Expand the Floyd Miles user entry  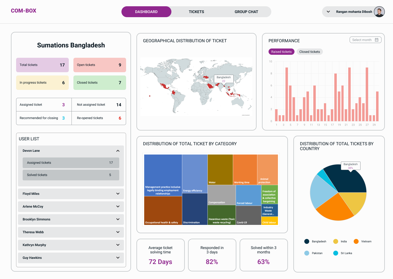tap(118, 194)
